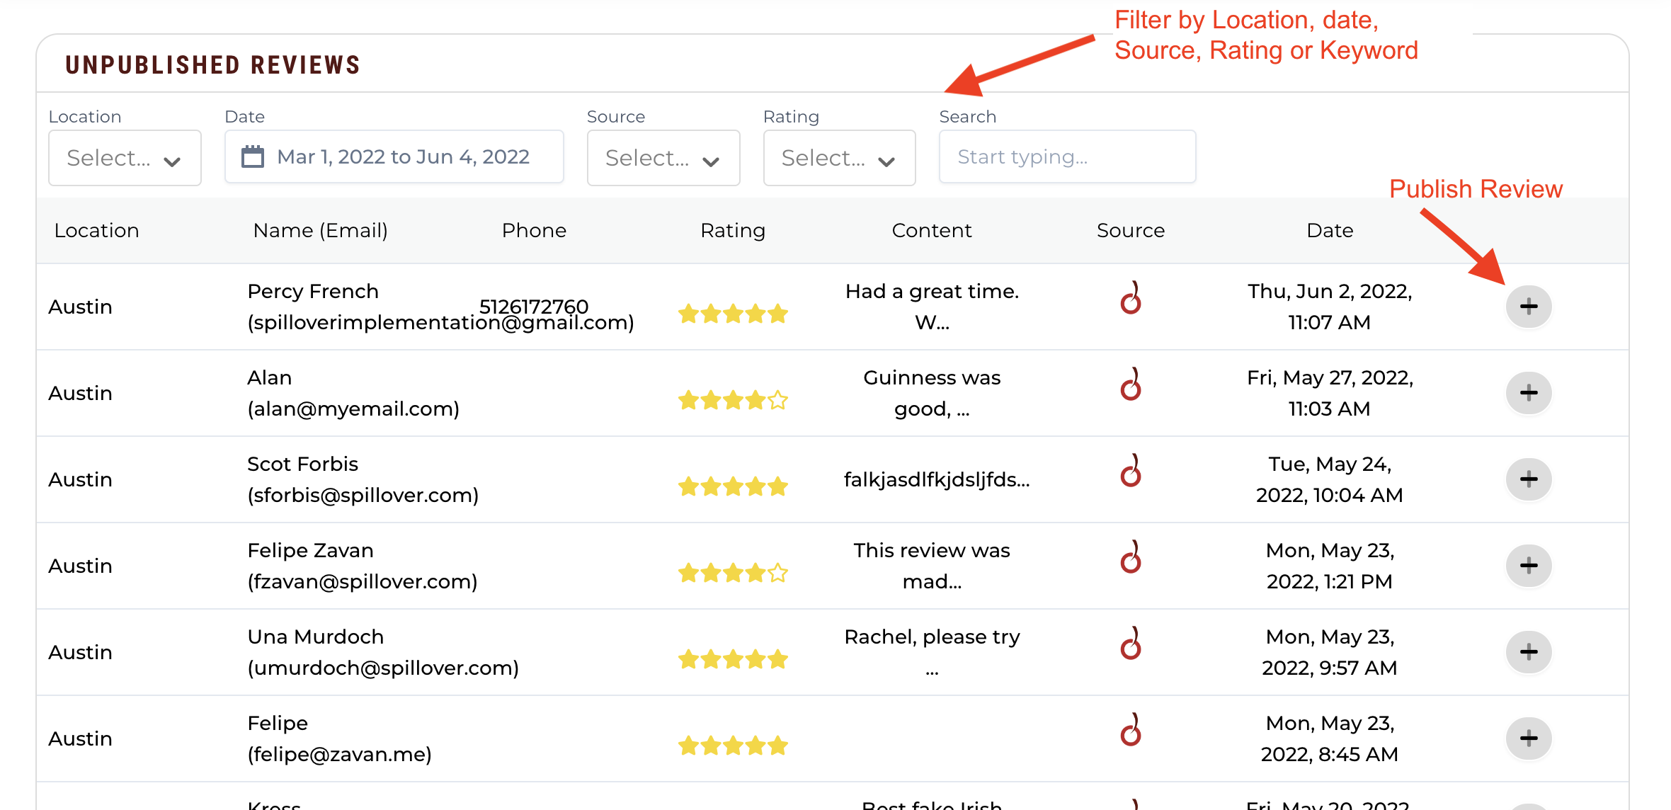The height and width of the screenshot is (810, 1671).
Task: Click the five-star rating in Scot Forbis row
Action: click(733, 486)
